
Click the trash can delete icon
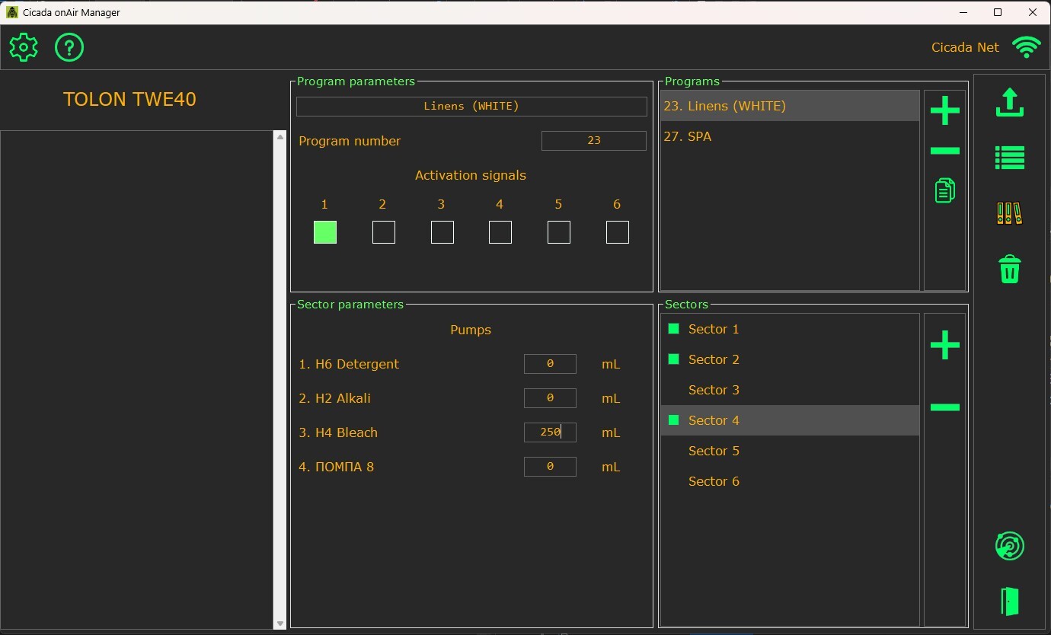[1009, 269]
